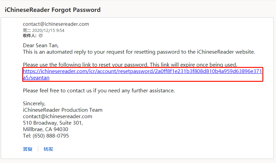The height and width of the screenshot is (163, 276).
Task: Click 转发 to forward the email
Action: point(48,149)
